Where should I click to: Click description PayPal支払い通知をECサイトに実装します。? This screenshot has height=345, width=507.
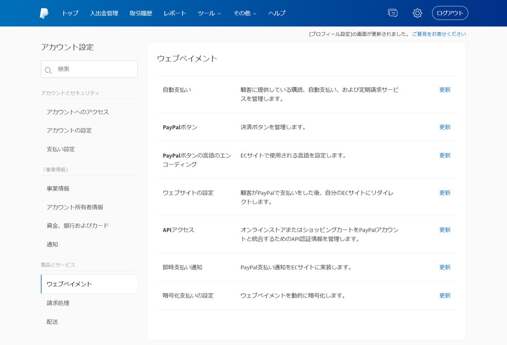click(x=296, y=267)
